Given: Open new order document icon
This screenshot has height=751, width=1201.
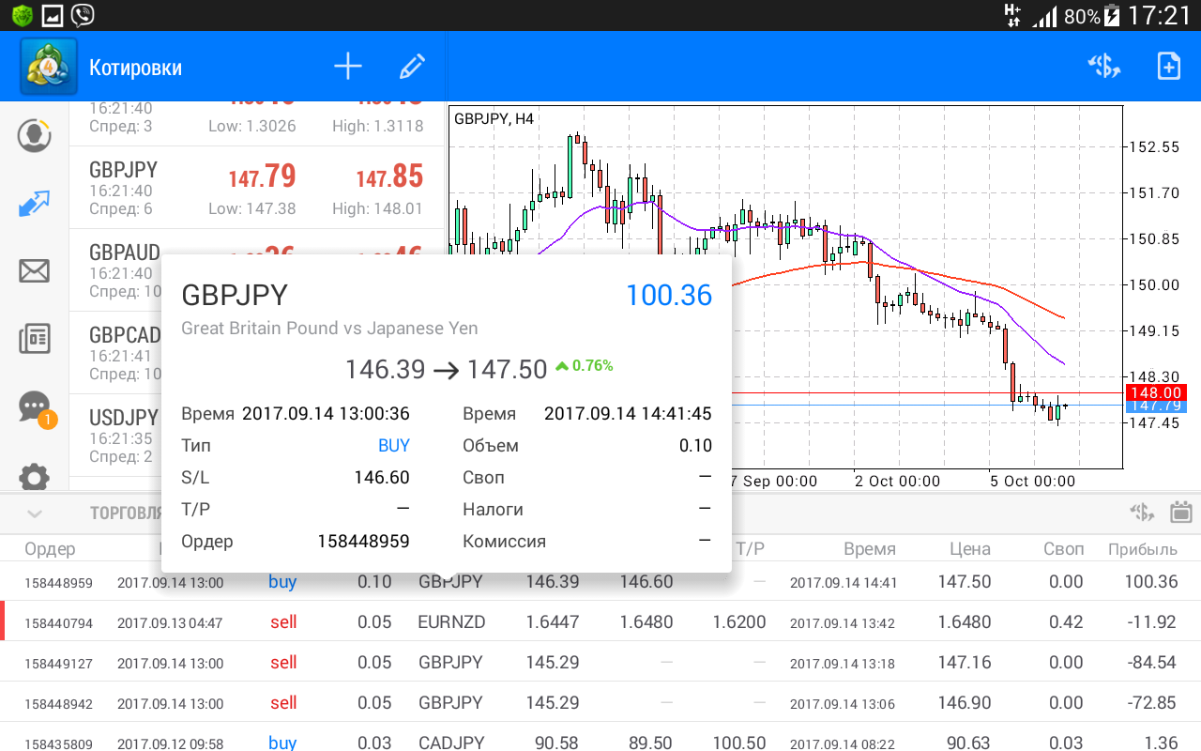Looking at the screenshot, I should click(x=1168, y=66).
